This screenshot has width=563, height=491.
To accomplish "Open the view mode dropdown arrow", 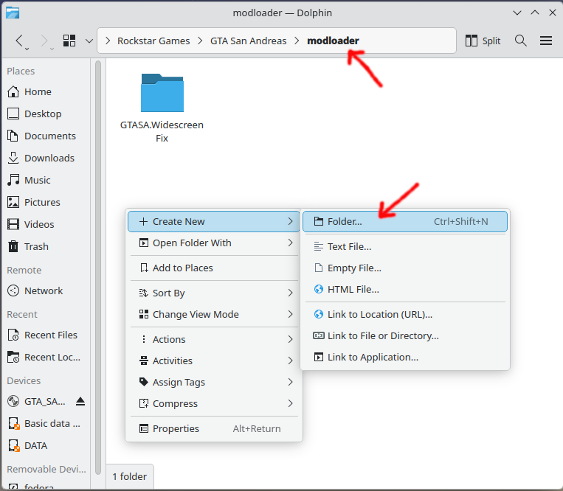I will 89,41.
